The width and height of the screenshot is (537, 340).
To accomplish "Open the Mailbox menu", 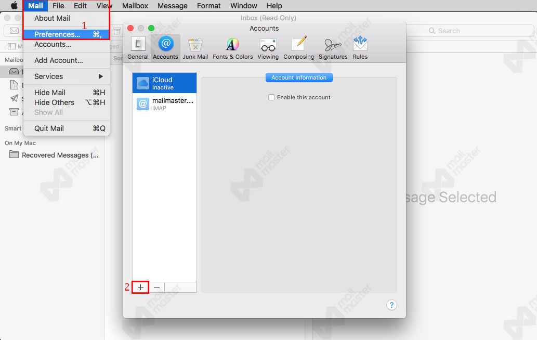I will pos(135,6).
